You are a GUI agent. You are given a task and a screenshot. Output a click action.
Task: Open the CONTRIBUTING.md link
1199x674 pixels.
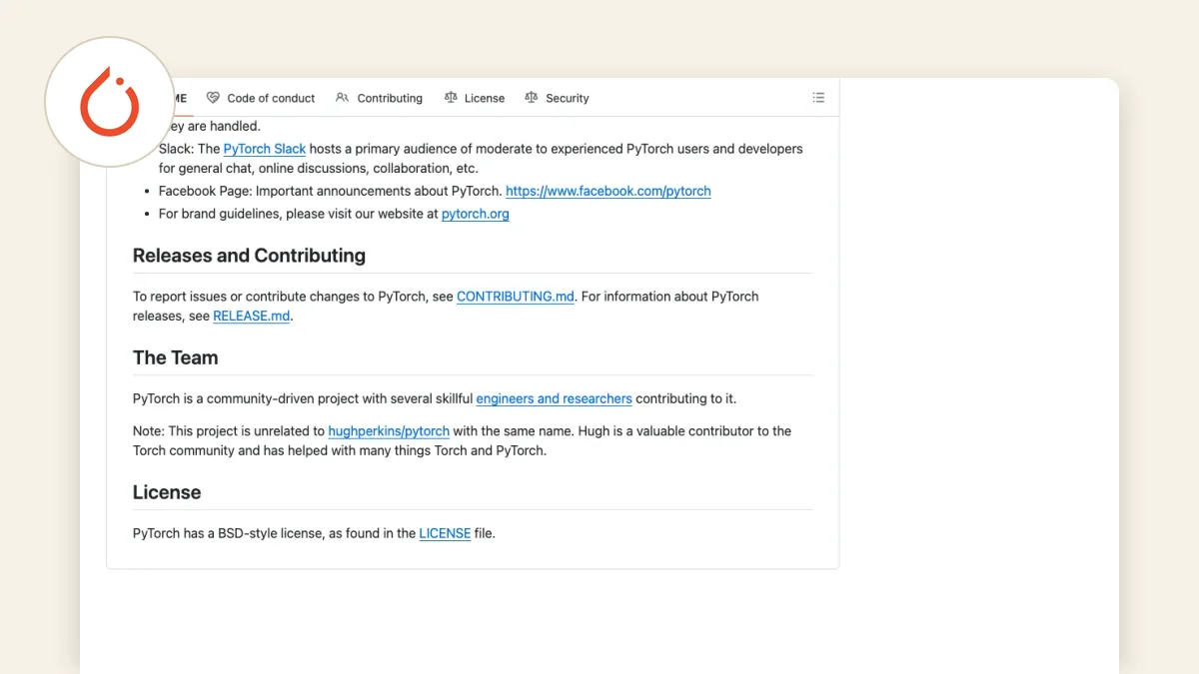516,297
